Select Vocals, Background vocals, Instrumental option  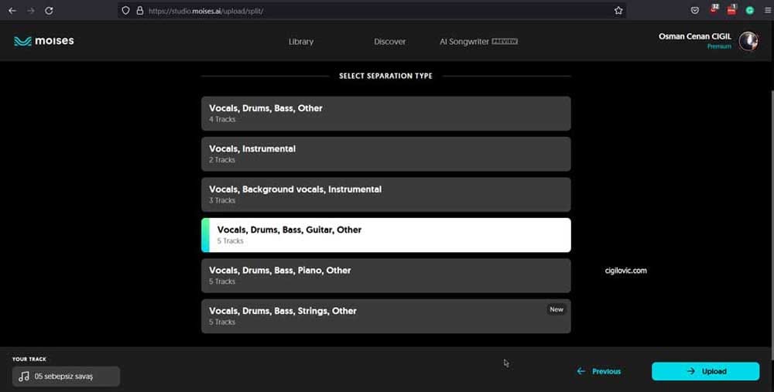386,194
